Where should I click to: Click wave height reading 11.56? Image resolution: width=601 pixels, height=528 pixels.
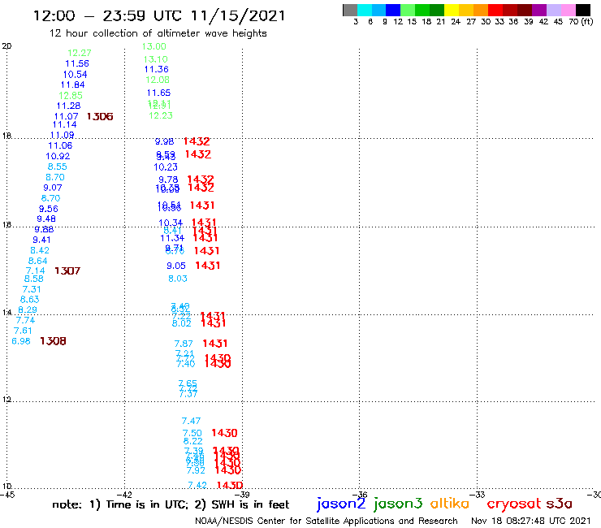pyautogui.click(x=77, y=63)
